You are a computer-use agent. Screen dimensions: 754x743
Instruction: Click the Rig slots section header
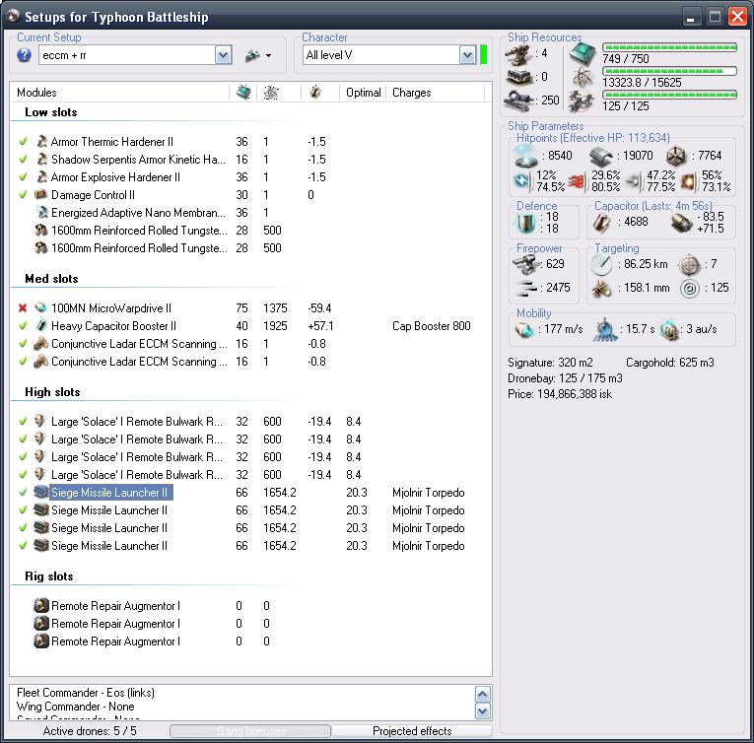tap(49, 576)
